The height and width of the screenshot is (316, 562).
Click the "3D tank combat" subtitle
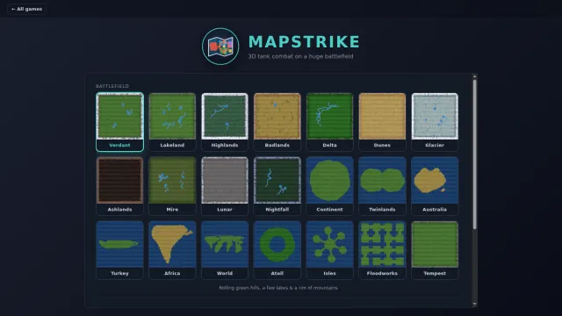tap(300, 56)
